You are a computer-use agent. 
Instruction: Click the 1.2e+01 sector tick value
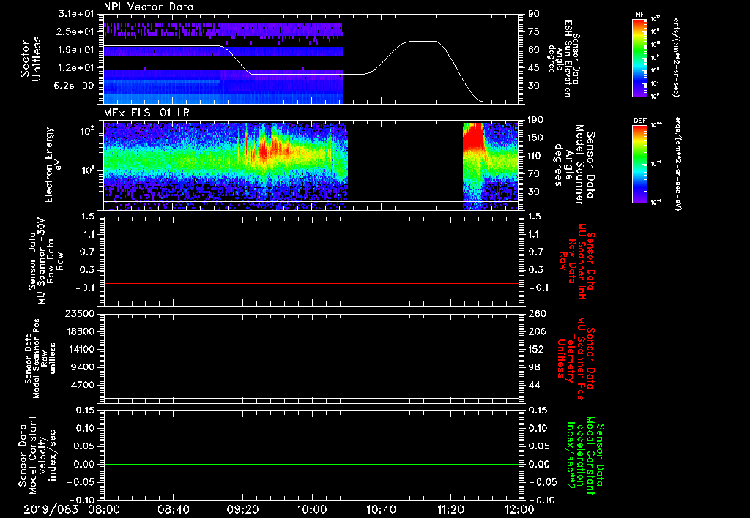click(75, 68)
